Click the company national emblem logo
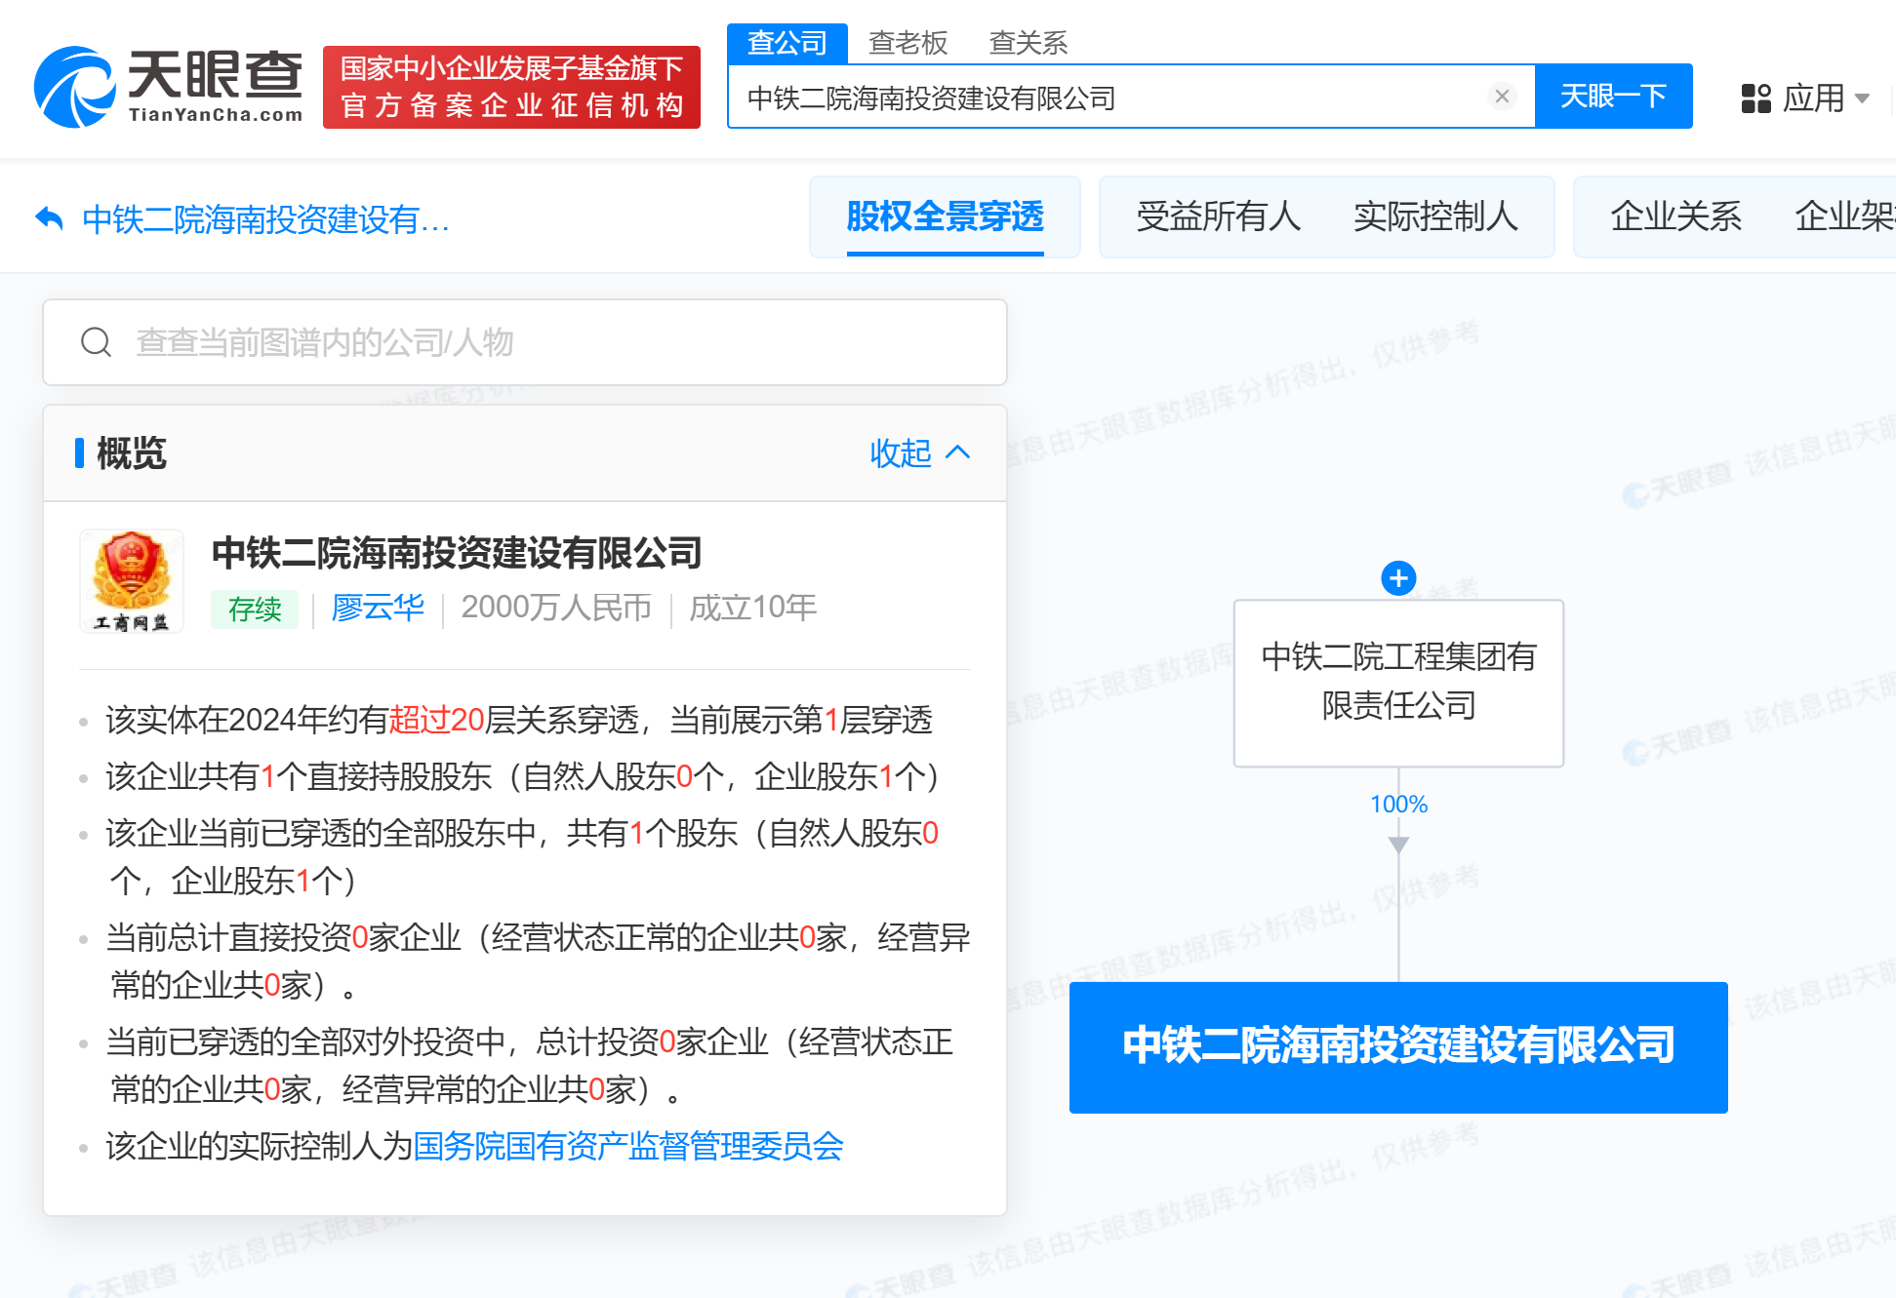The height and width of the screenshot is (1298, 1896). point(132,581)
